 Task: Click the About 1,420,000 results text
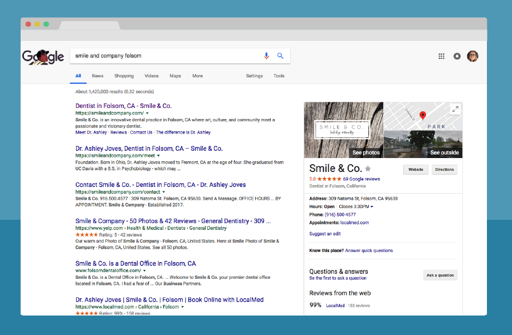click(115, 92)
